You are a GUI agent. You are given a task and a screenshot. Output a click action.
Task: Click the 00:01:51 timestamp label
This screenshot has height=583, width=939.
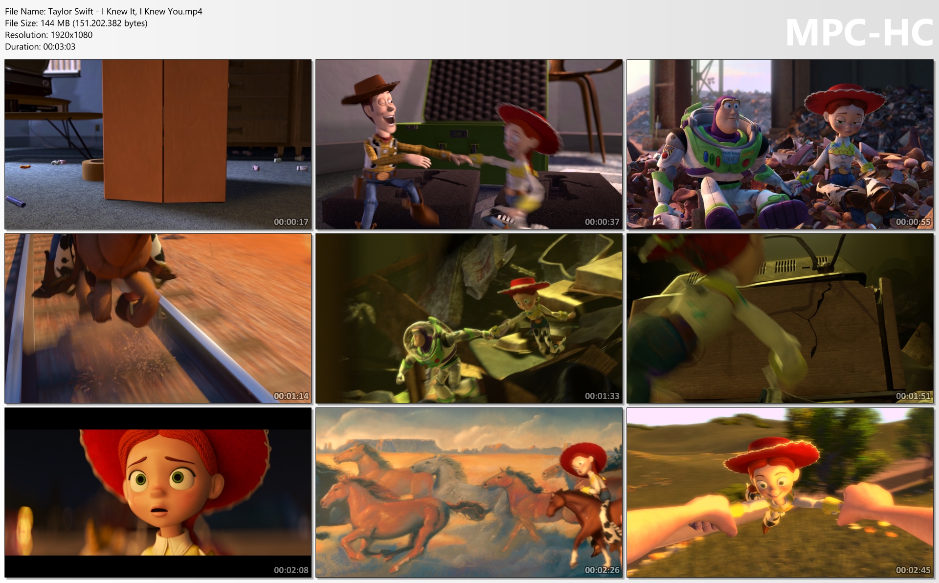pyautogui.click(x=913, y=396)
